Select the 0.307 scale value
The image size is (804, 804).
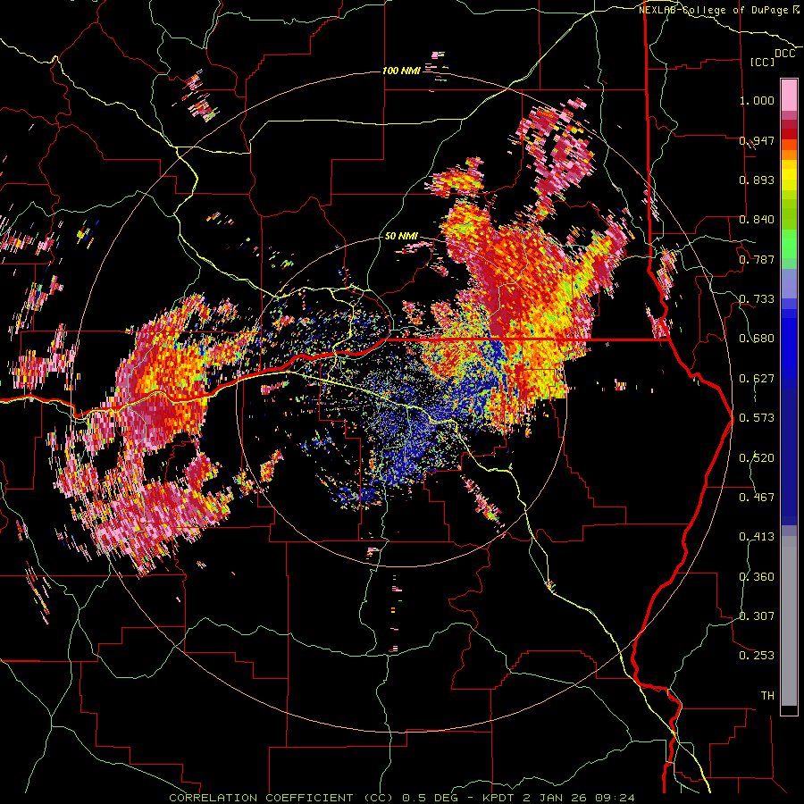[757, 616]
